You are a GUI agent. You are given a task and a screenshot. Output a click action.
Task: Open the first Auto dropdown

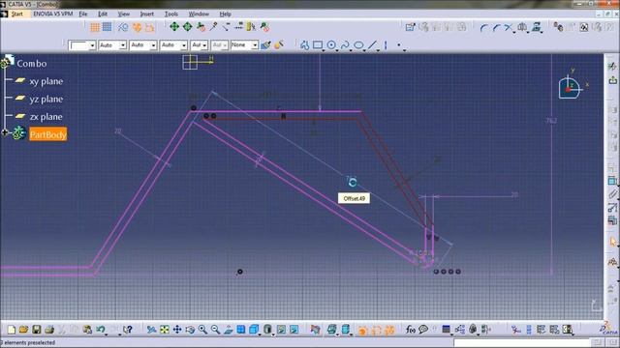112,45
